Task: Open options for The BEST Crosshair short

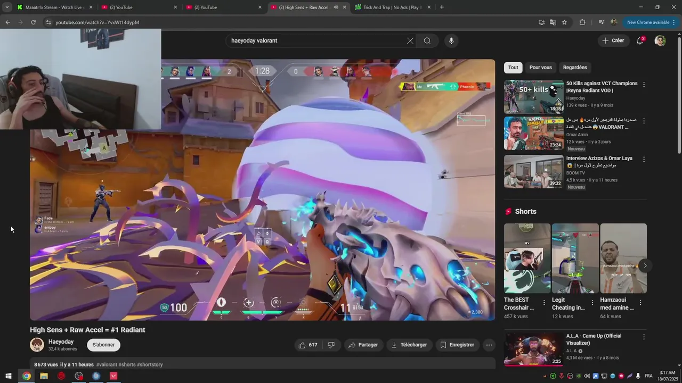Action: pos(544,302)
